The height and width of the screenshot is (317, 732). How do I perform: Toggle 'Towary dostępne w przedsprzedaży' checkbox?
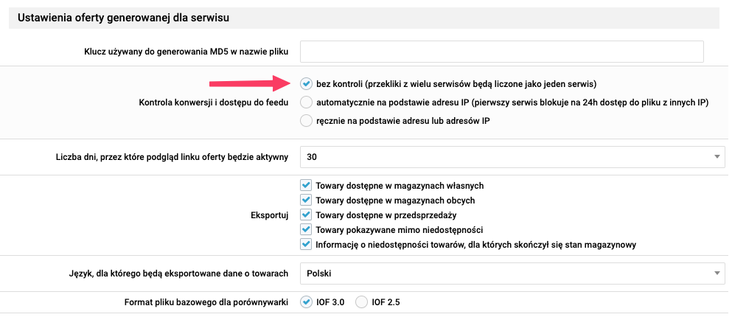pos(306,215)
